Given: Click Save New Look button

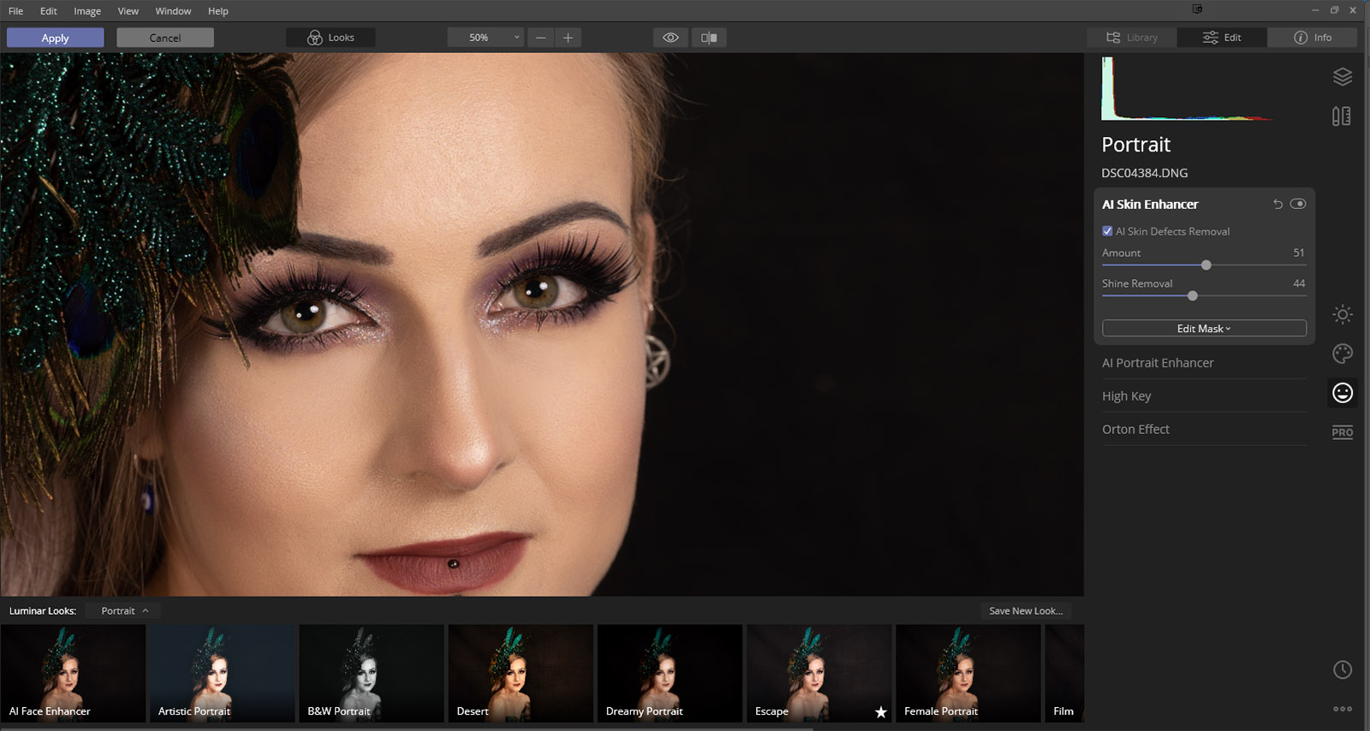Looking at the screenshot, I should [1025, 611].
